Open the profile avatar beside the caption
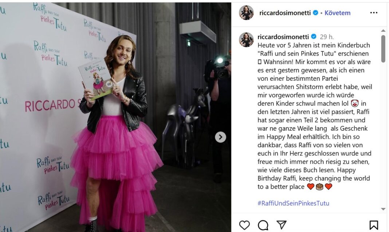The width and height of the screenshot is (389, 232). pyautogui.click(x=246, y=40)
